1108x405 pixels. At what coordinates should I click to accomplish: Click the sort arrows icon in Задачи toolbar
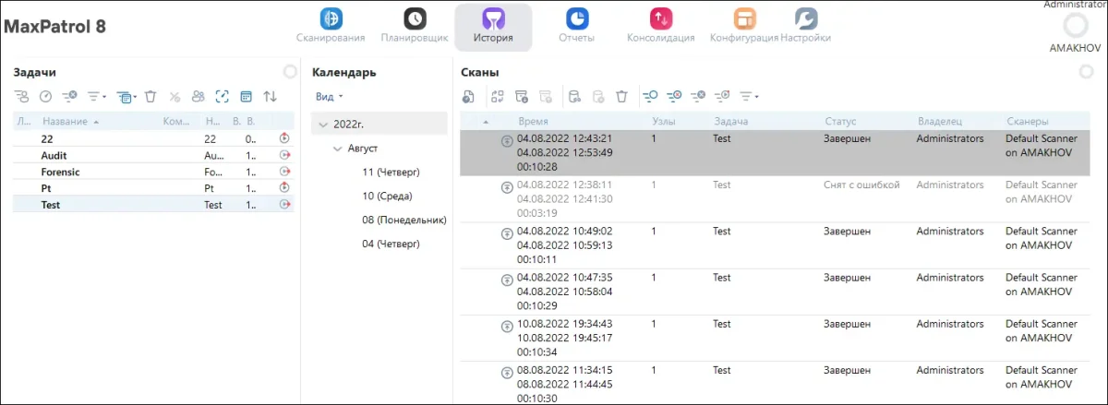[270, 96]
